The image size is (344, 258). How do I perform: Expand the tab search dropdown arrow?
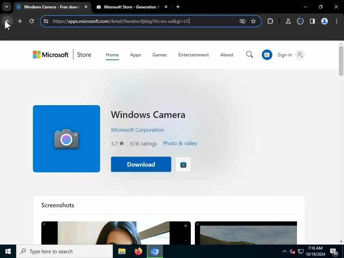point(7,7)
